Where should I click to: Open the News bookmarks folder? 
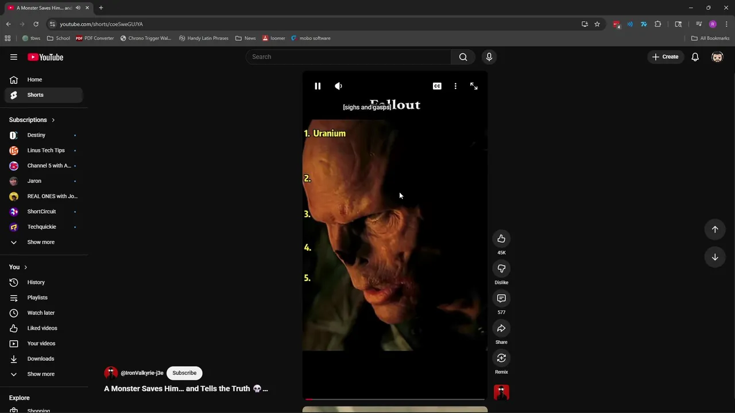246,38
